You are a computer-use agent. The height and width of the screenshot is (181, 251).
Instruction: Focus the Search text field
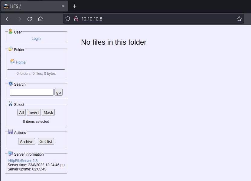[31, 92]
